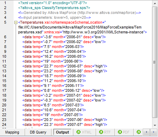Screen dimensions: 158x137
Task: Click the data row with temp="10.6"
Action: coord(54,110)
